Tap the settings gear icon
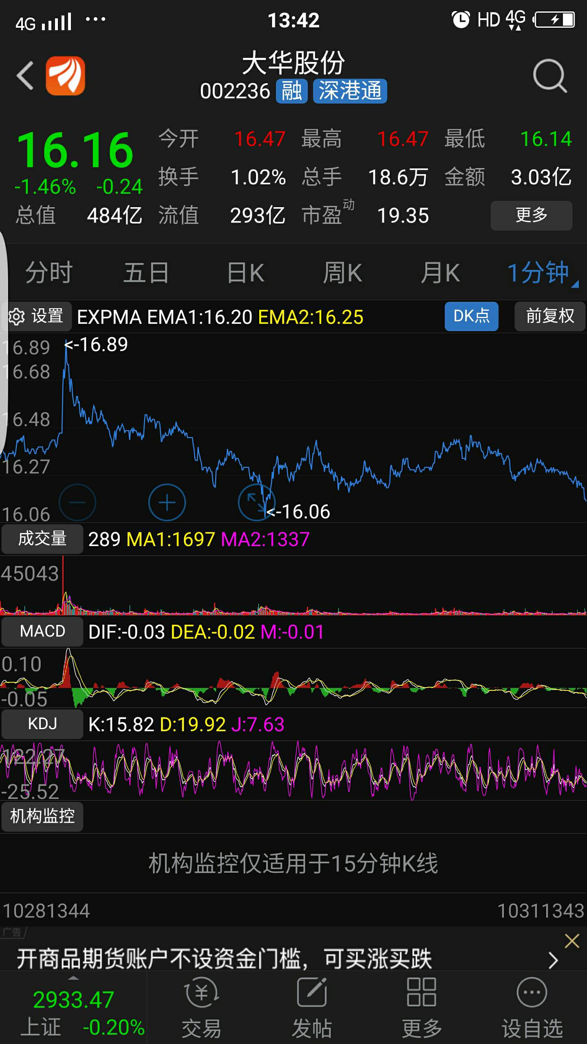Image resolution: width=587 pixels, height=1044 pixels. click(x=17, y=316)
